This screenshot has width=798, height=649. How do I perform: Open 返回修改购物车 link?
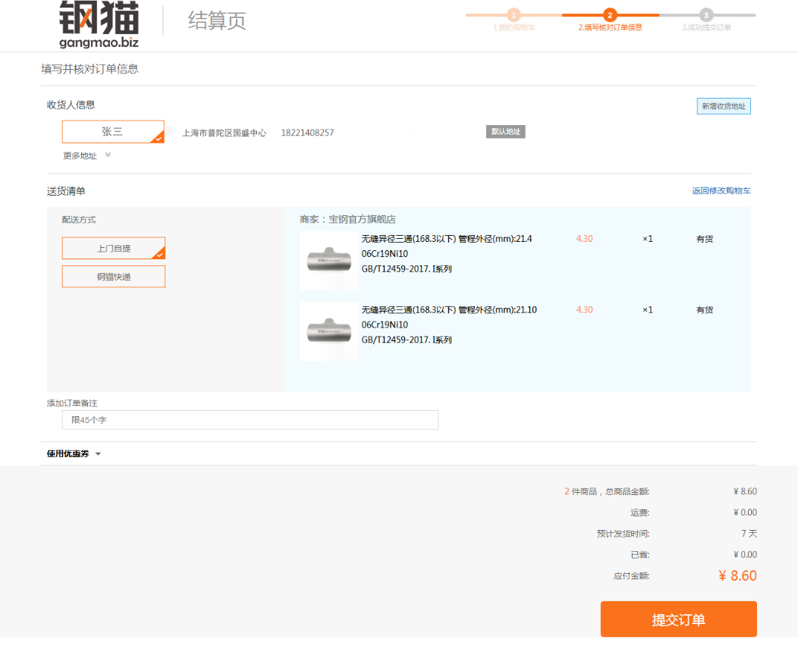721,191
